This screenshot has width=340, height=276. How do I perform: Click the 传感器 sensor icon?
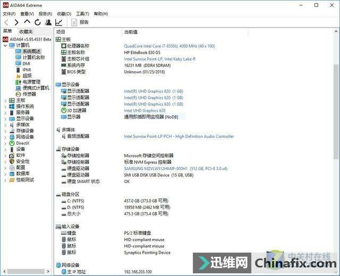18,94
